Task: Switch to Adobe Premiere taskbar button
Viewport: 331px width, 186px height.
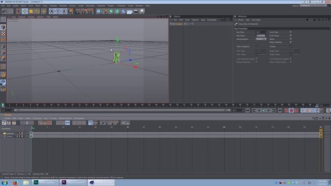Action: point(73,182)
